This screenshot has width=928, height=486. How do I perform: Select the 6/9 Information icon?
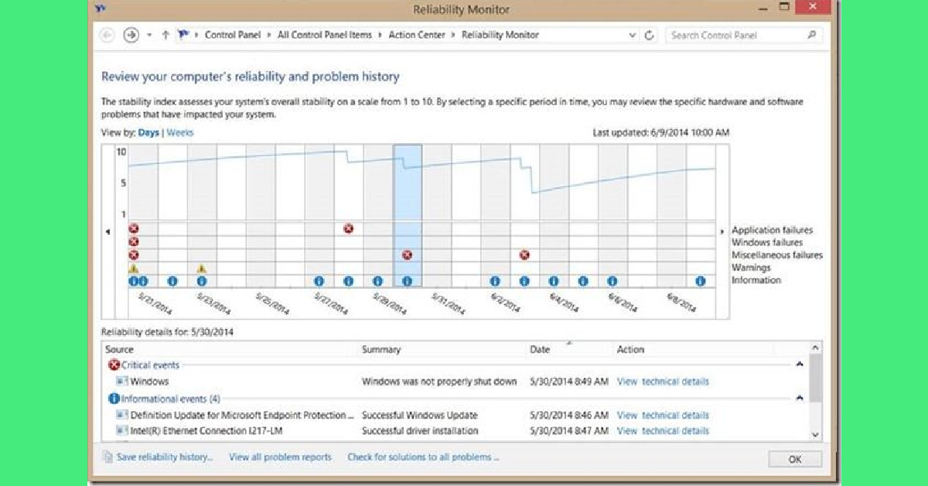(x=701, y=281)
